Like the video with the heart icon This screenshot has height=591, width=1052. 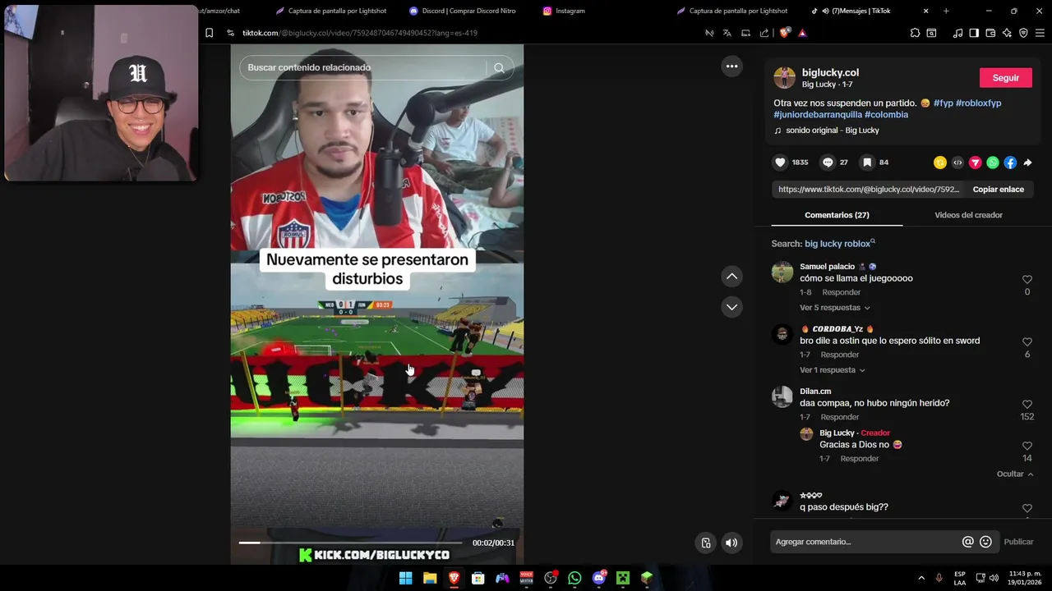(x=780, y=163)
